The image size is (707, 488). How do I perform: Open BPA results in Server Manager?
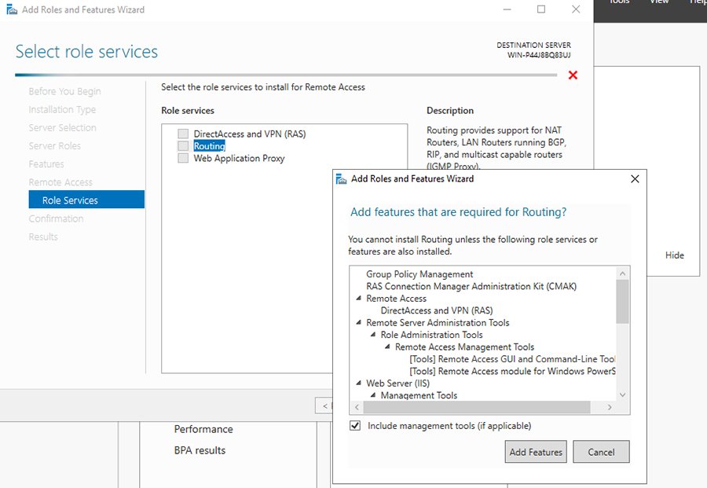[x=200, y=450]
